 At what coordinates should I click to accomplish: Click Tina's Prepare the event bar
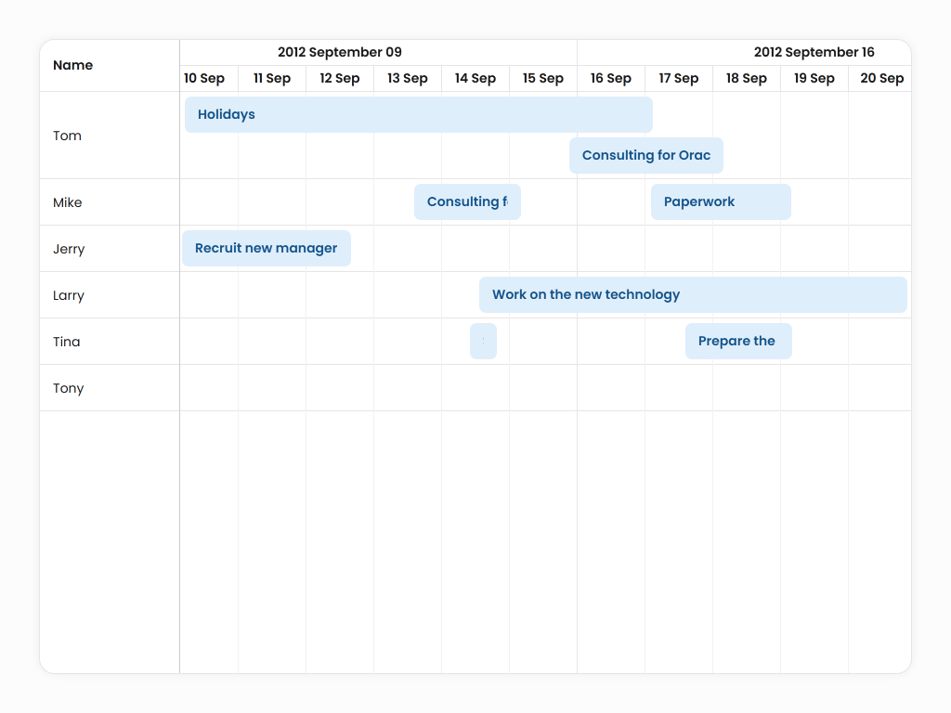tap(738, 342)
